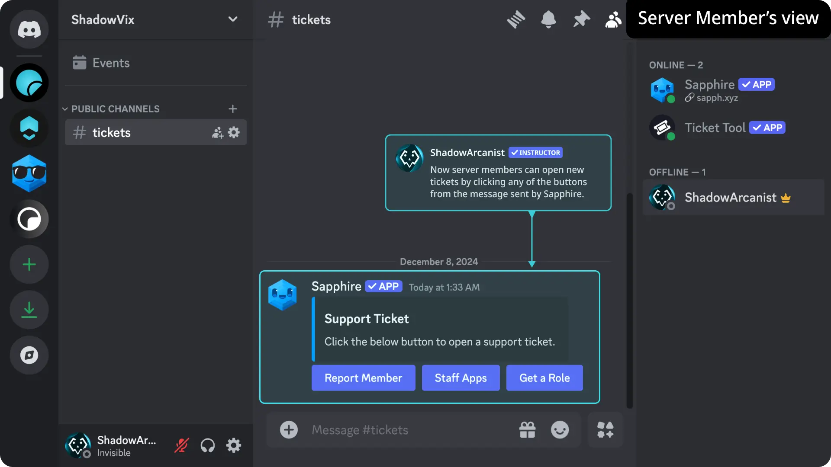Collapse the PUBLIC CHANNELS category

point(111,109)
